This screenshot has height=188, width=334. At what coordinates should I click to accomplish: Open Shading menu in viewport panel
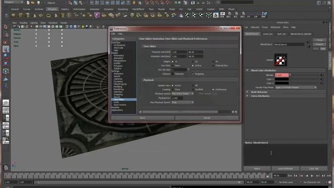[23, 23]
